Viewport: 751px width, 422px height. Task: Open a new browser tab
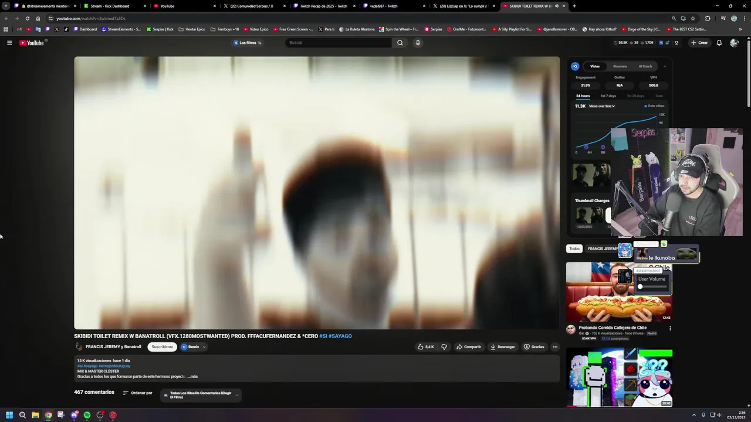coord(574,6)
